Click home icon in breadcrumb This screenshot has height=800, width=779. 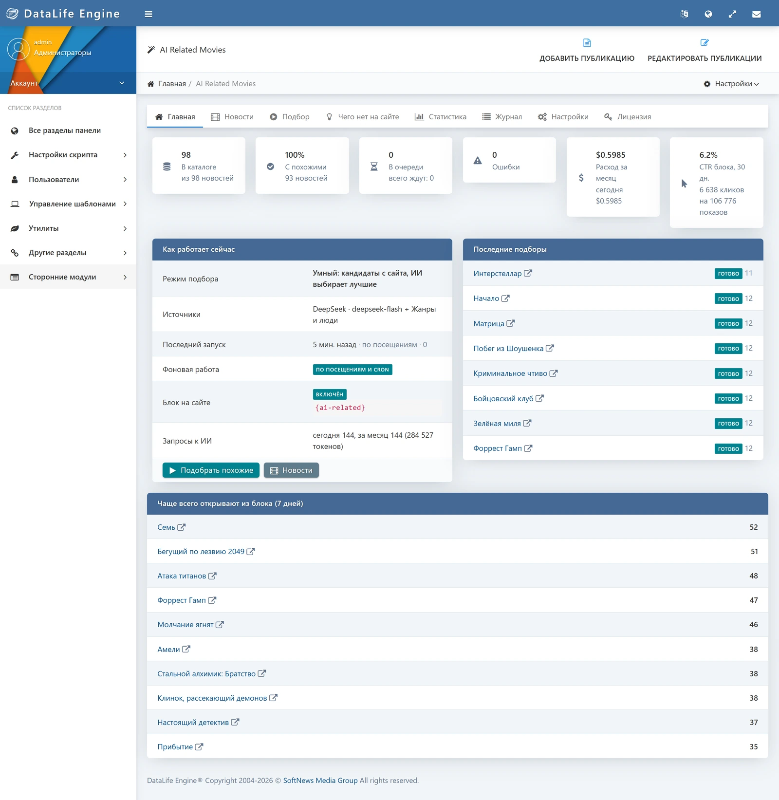tap(151, 84)
